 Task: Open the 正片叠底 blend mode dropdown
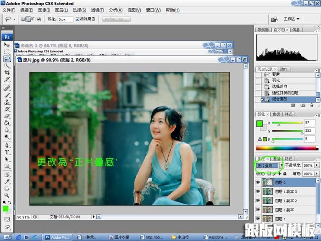268,165
